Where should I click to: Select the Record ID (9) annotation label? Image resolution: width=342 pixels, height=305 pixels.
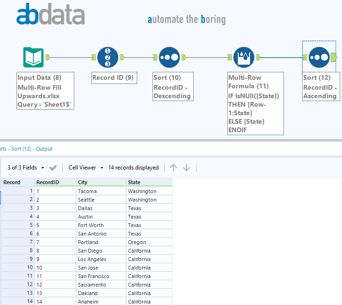click(x=114, y=78)
